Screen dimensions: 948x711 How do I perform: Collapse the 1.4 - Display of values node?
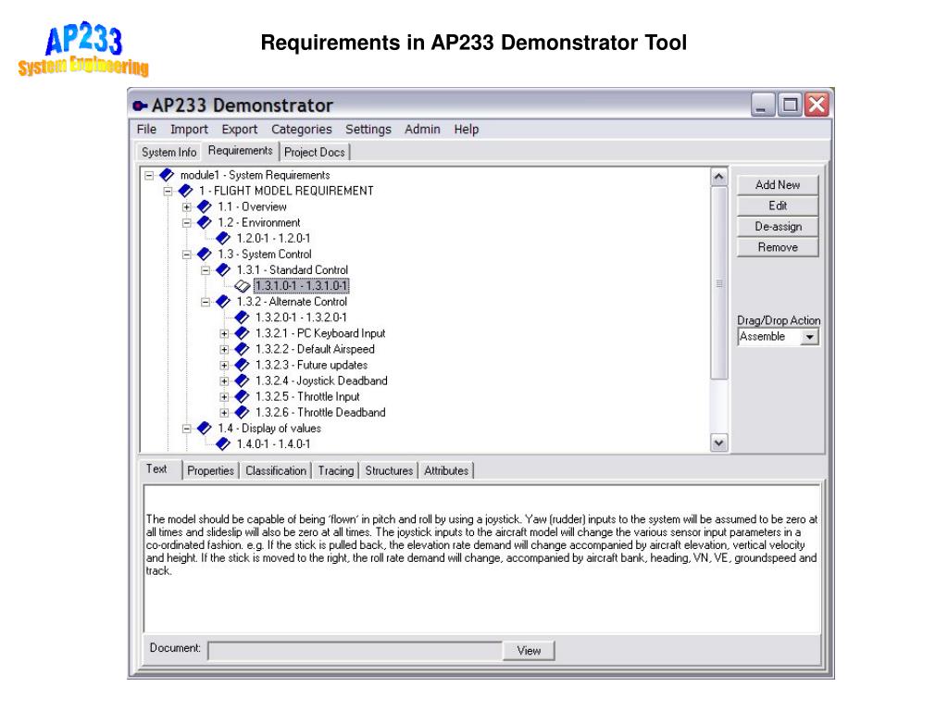click(x=187, y=429)
